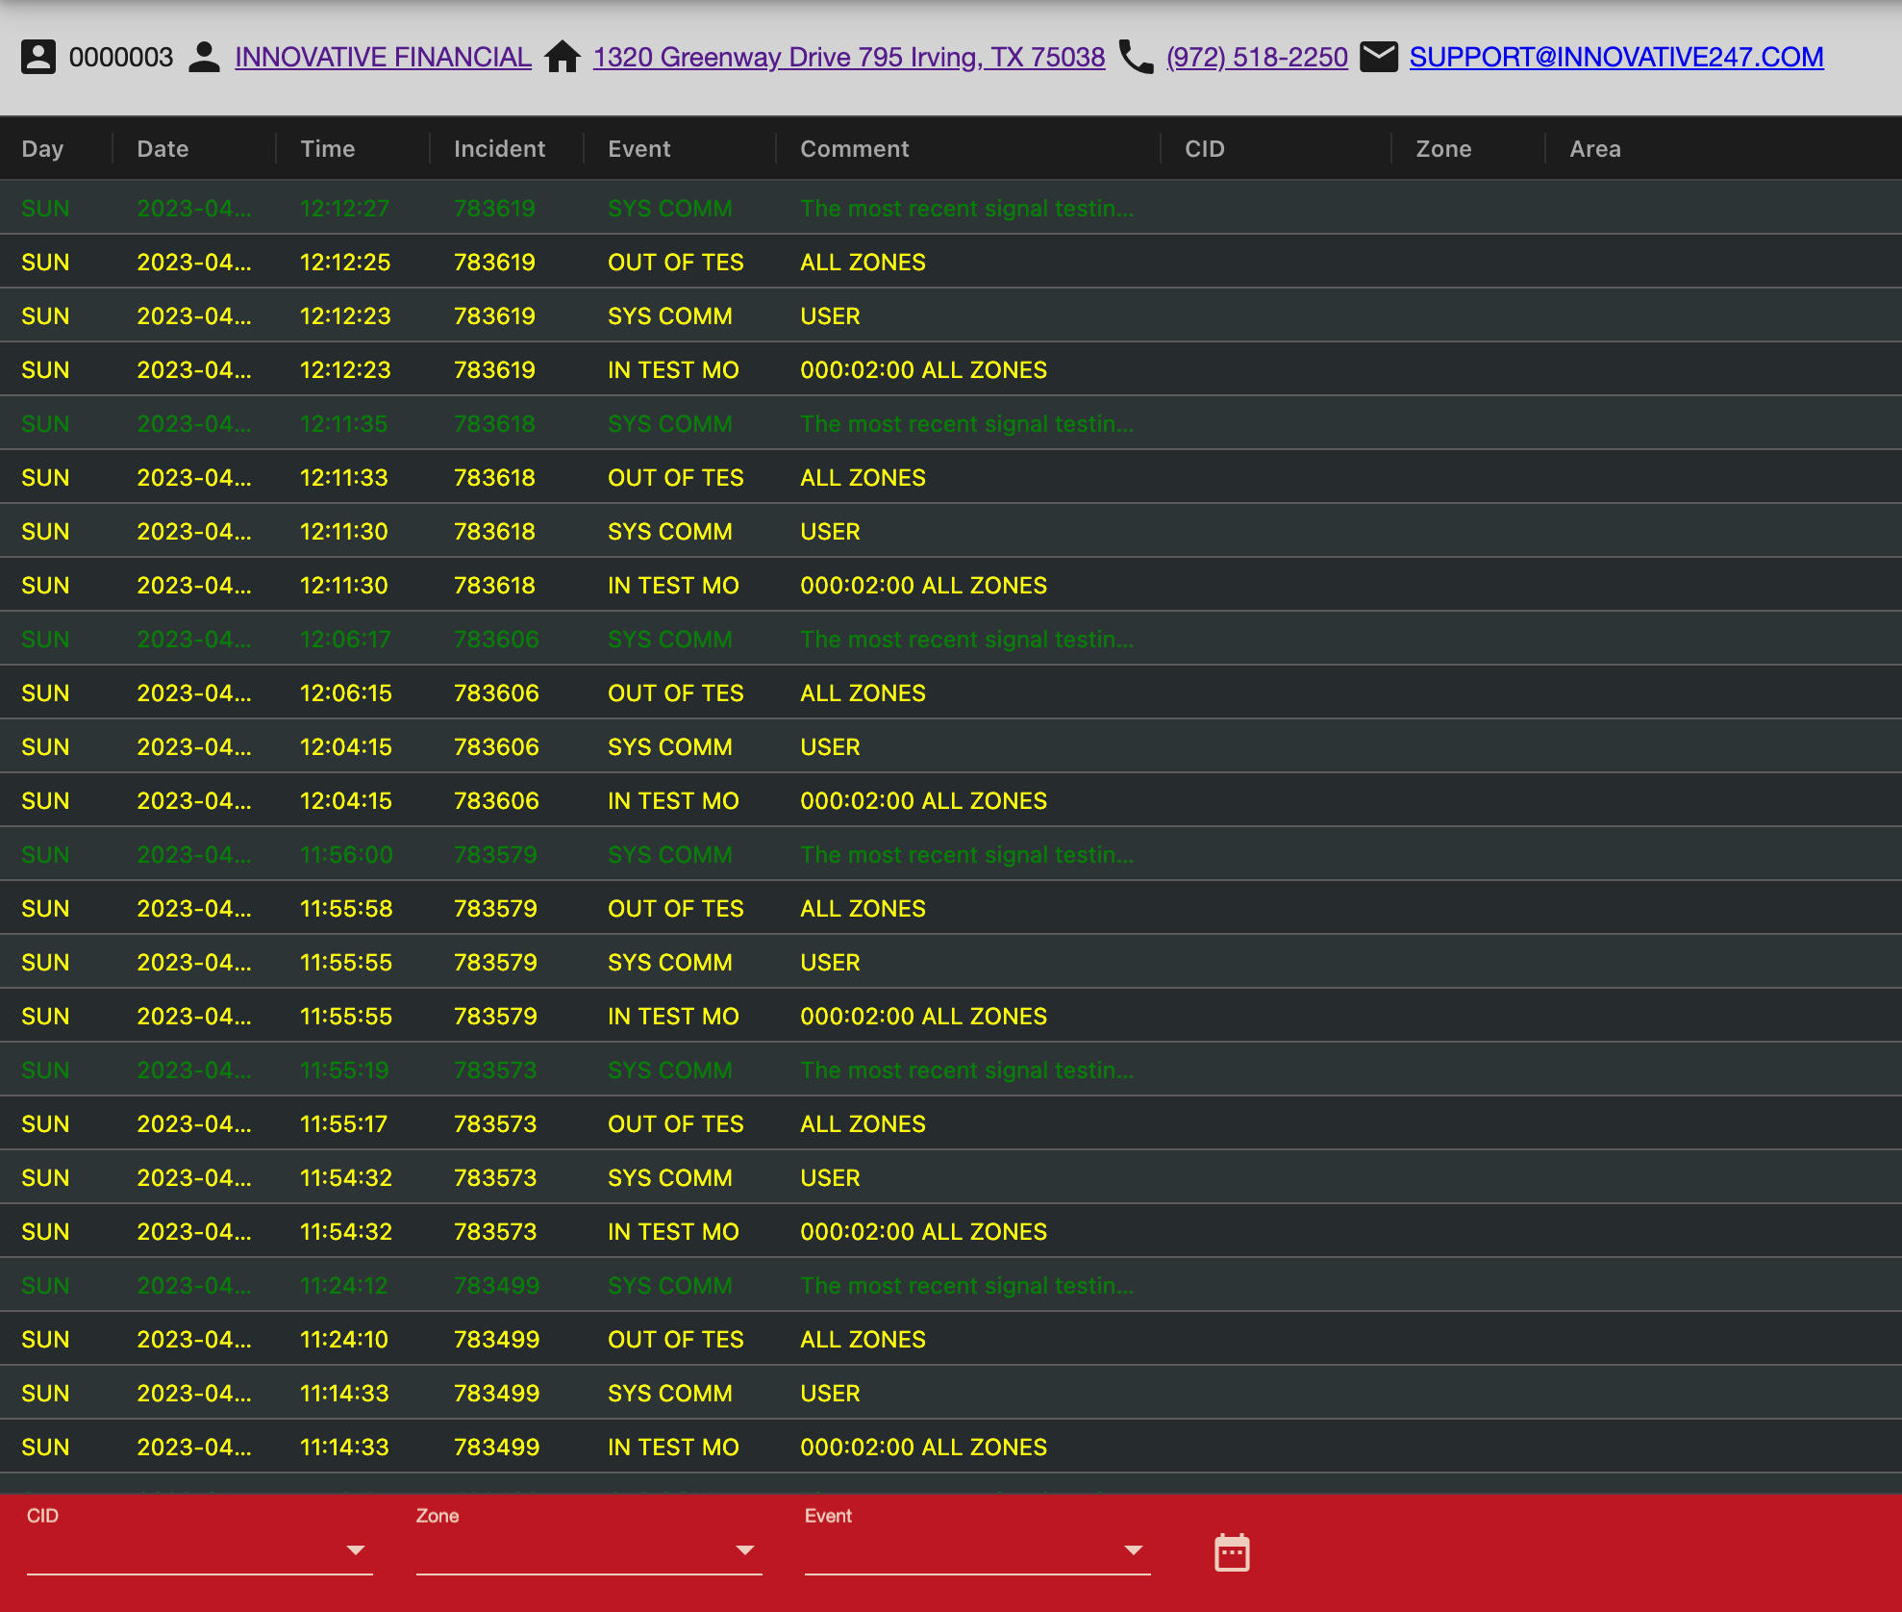This screenshot has height=1612, width=1902.
Task: Sort by the CID column header
Action: (x=1205, y=149)
